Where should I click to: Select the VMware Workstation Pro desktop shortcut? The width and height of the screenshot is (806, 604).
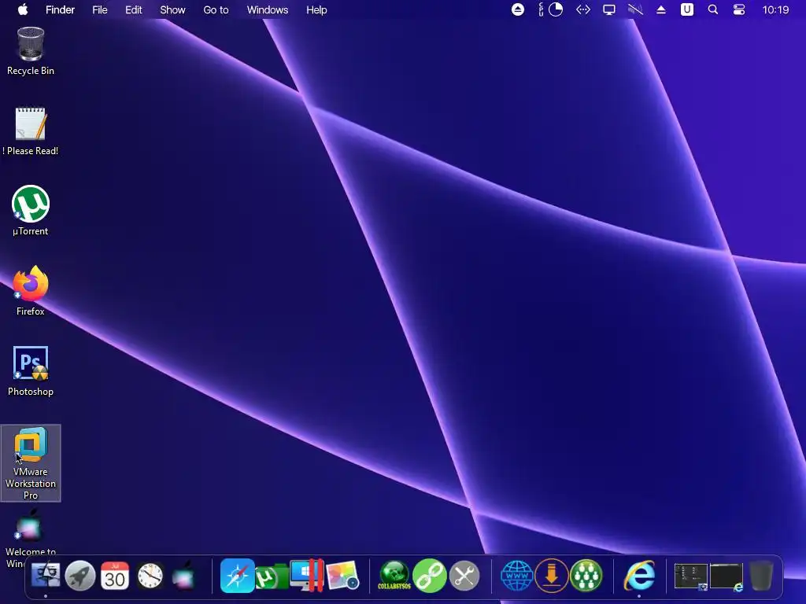31,463
